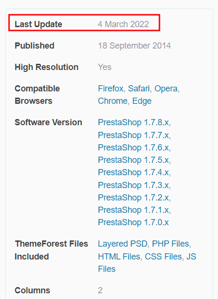Screen dimensions: 218x299
Task: Open PrestaShop 1.7.8.x version link
Action: click(133, 122)
